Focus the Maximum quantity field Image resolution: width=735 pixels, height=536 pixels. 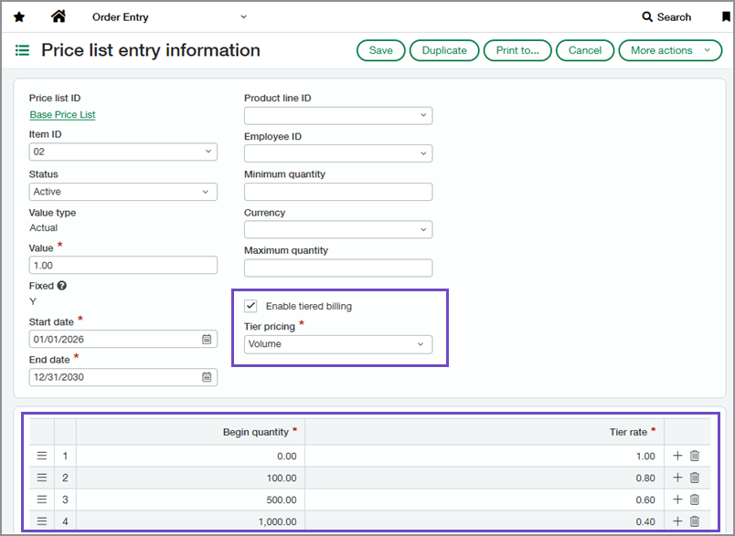(338, 268)
